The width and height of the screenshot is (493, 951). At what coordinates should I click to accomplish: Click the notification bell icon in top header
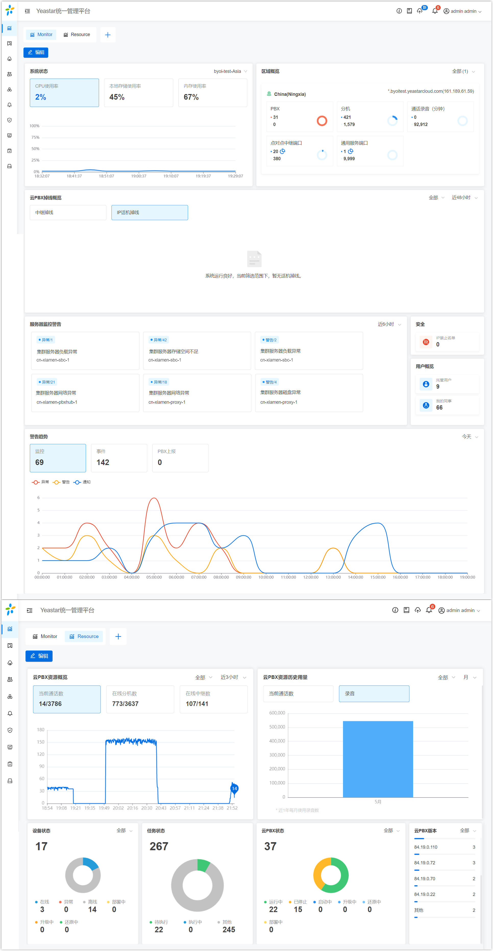click(435, 11)
